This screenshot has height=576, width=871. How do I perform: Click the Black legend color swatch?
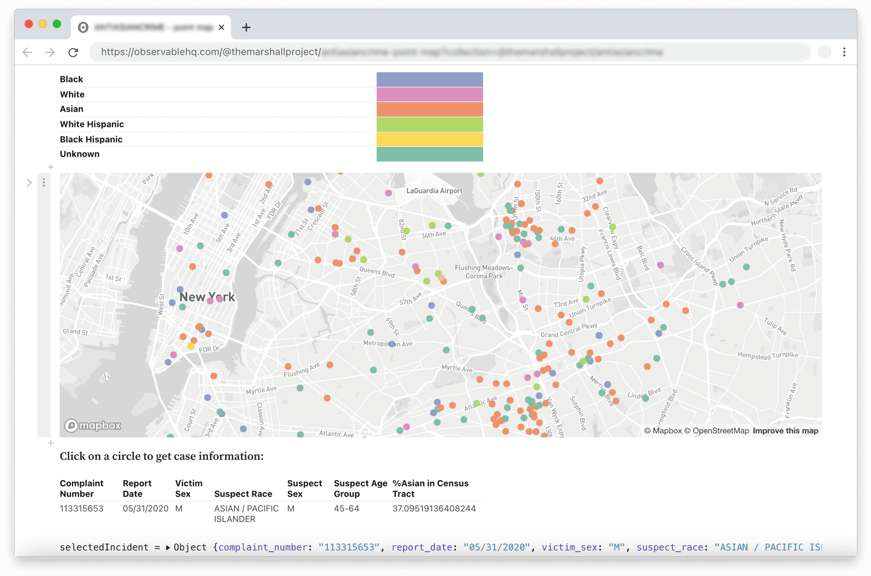coord(429,79)
